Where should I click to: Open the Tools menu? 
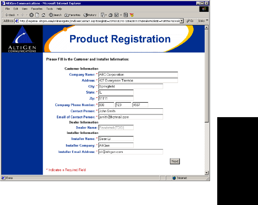(50, 9)
